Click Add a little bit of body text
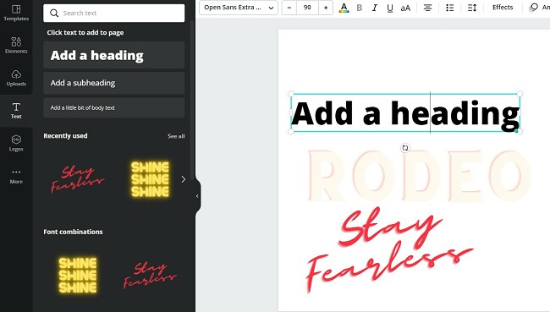 click(114, 107)
